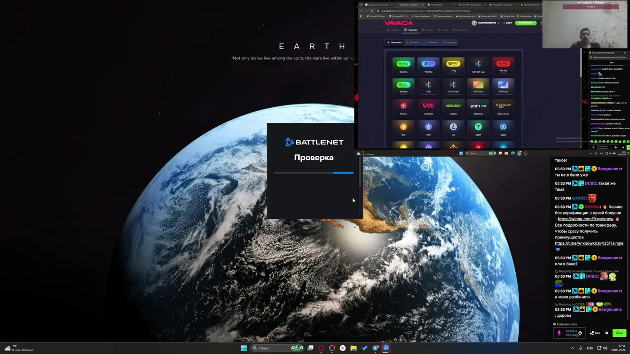Select LTC litecoin tile in Vavada stream
The width and height of the screenshot is (630, 354).
click(453, 129)
